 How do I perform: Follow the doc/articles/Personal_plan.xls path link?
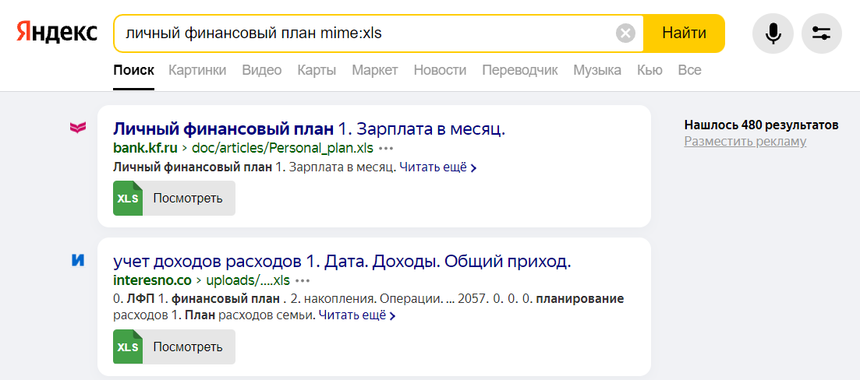point(282,149)
